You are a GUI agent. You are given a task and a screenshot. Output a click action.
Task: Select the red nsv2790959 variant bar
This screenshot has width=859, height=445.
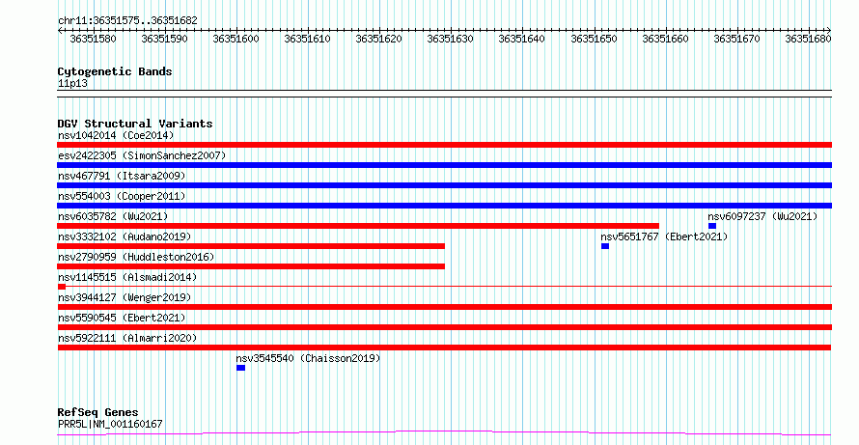coord(251,266)
